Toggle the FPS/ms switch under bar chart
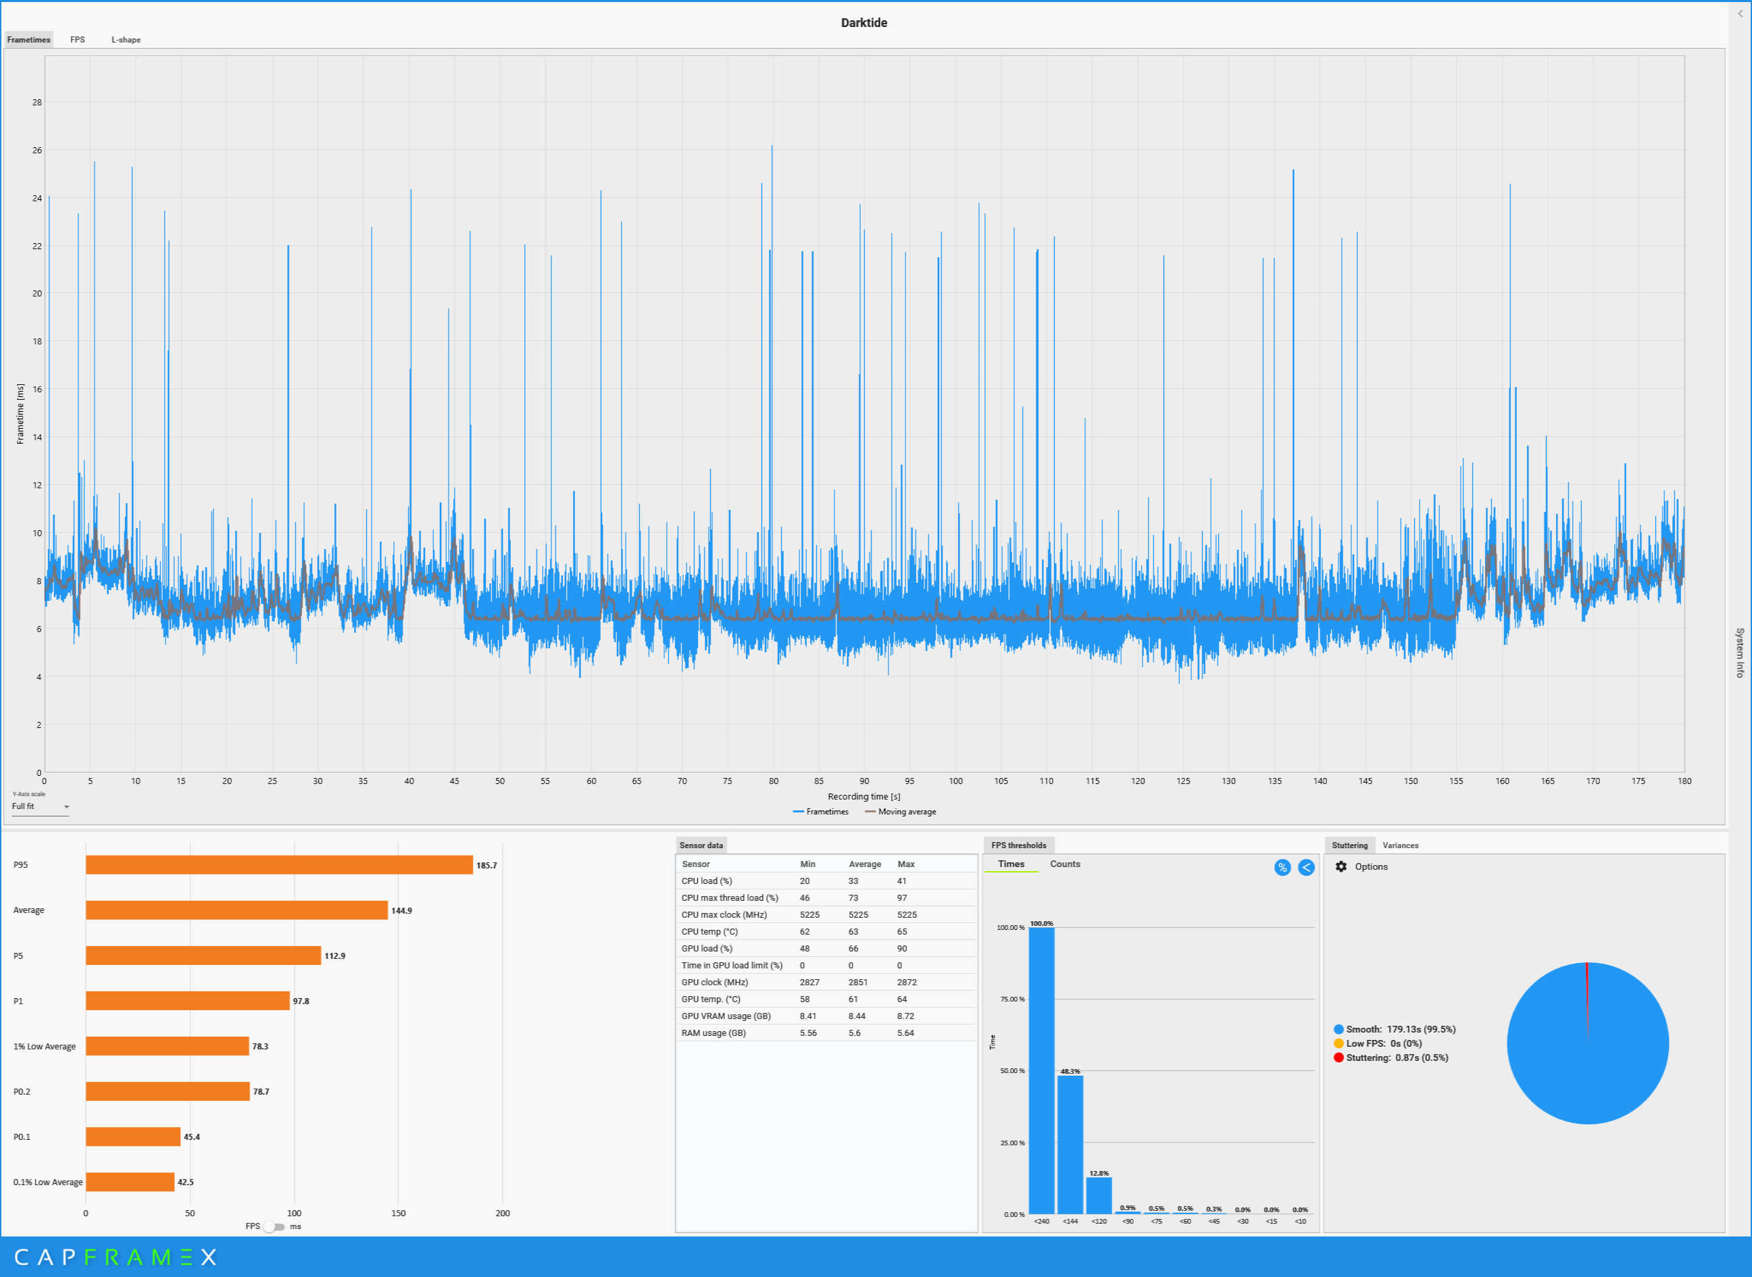The image size is (1752, 1277). point(274,1227)
